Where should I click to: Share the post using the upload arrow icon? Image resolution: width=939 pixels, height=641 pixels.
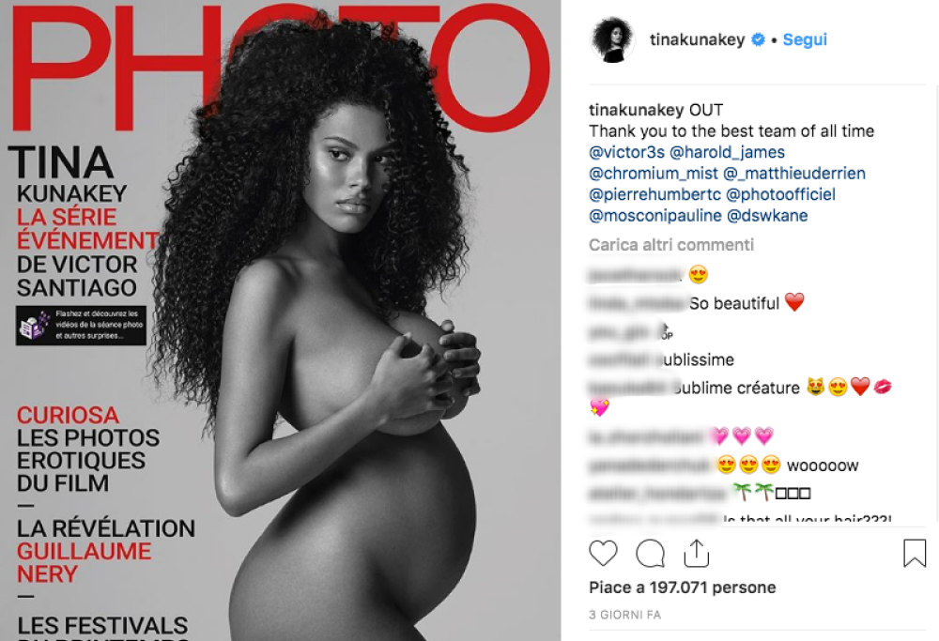click(697, 553)
